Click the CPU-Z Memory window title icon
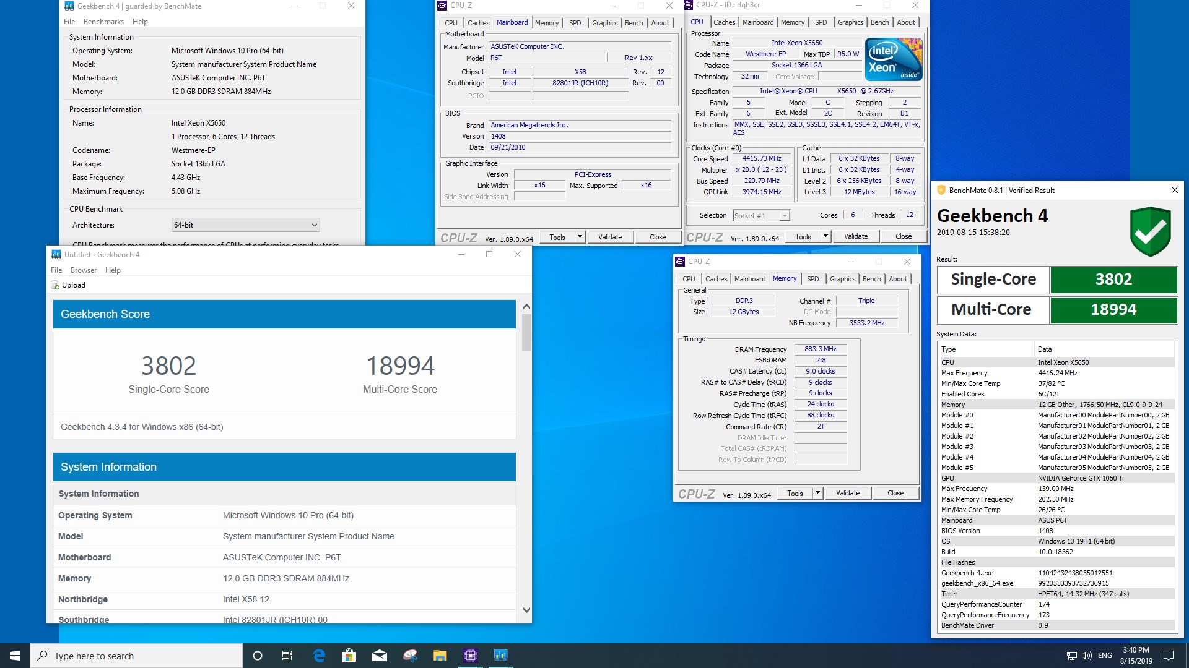1189x668 pixels. [x=680, y=262]
